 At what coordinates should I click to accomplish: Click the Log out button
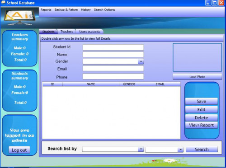coord(19,150)
